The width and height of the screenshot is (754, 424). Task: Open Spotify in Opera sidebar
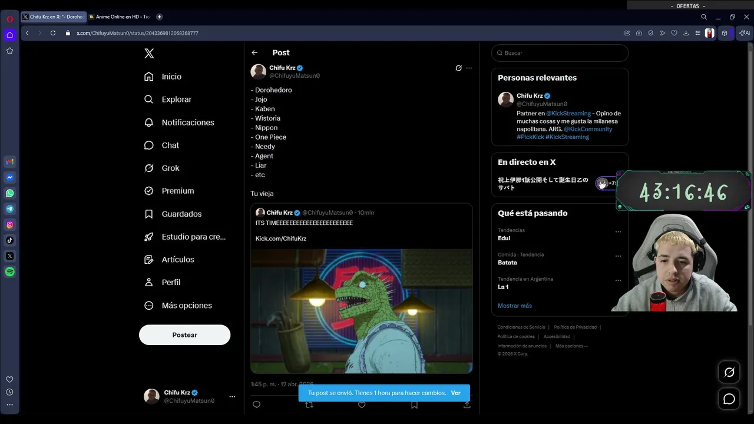10,272
